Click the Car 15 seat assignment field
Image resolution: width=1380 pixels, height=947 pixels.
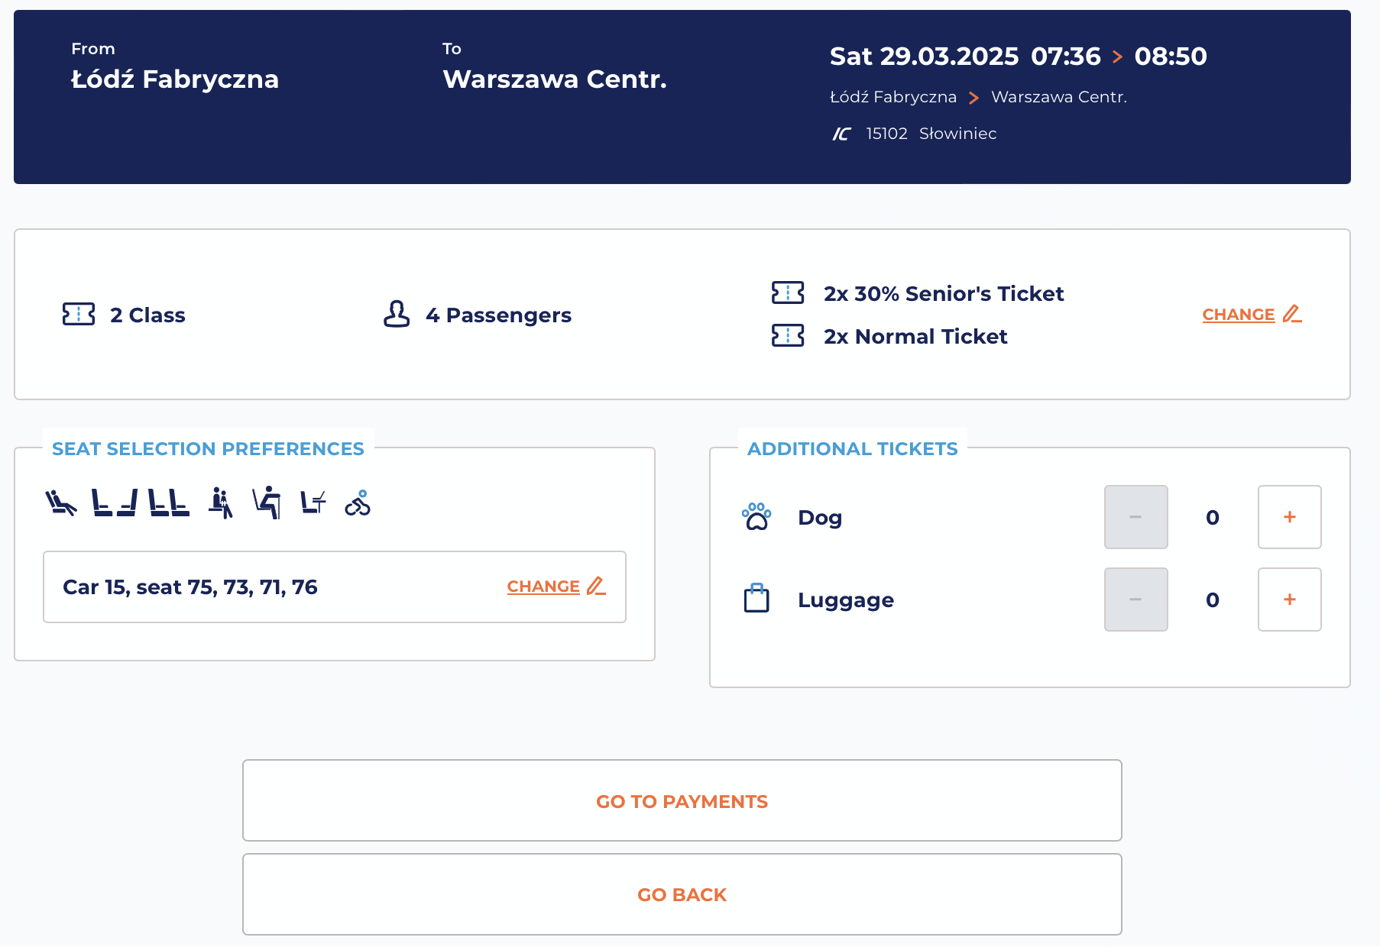260,587
